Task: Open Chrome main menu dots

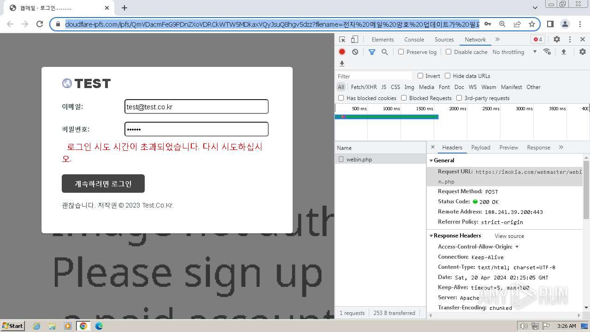Action: (x=580, y=24)
